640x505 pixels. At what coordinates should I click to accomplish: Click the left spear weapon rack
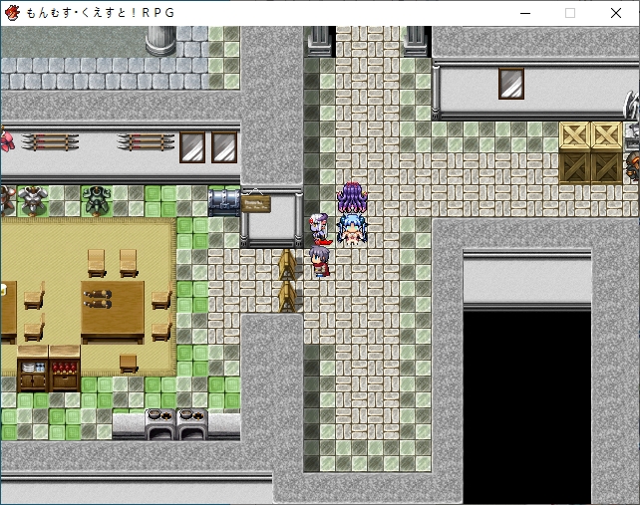(50, 142)
